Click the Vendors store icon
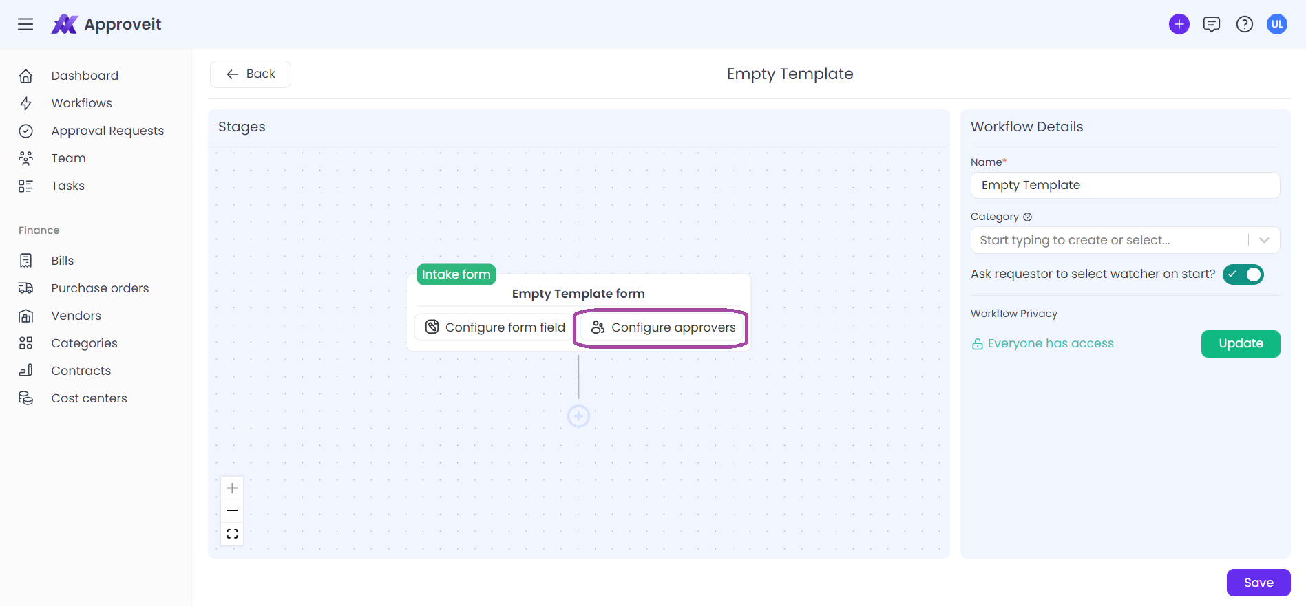 pyautogui.click(x=26, y=316)
